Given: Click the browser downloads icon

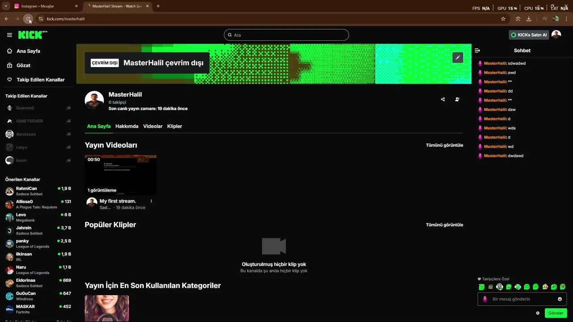Looking at the screenshot, I should tap(529, 19).
